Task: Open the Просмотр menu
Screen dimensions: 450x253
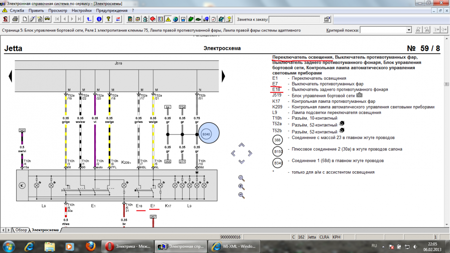Action: [58, 10]
